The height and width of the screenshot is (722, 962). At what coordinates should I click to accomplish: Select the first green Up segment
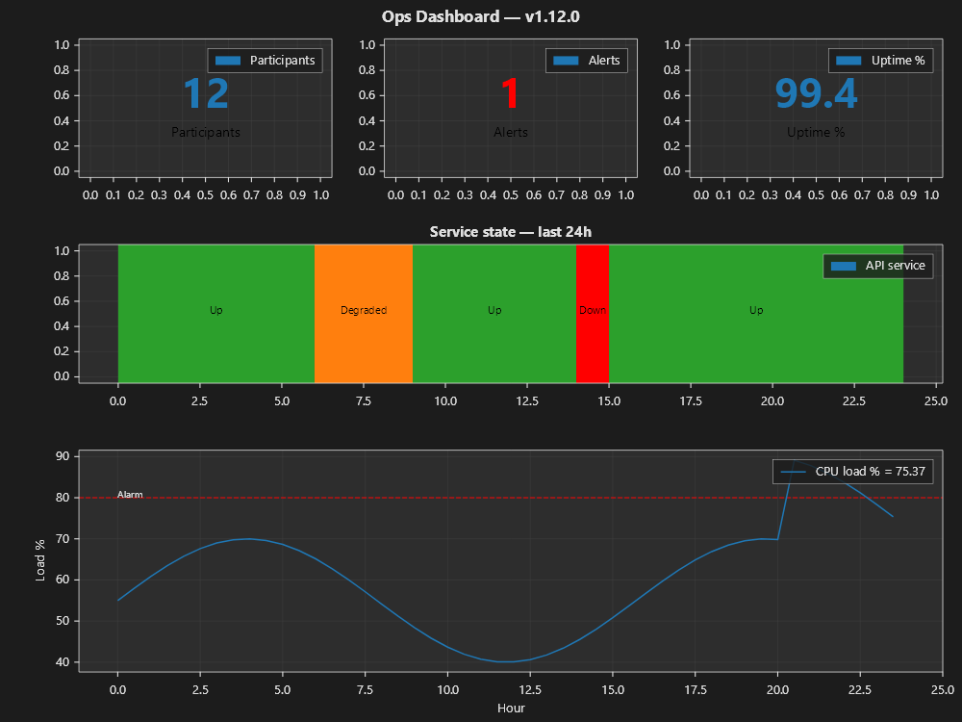[216, 314]
